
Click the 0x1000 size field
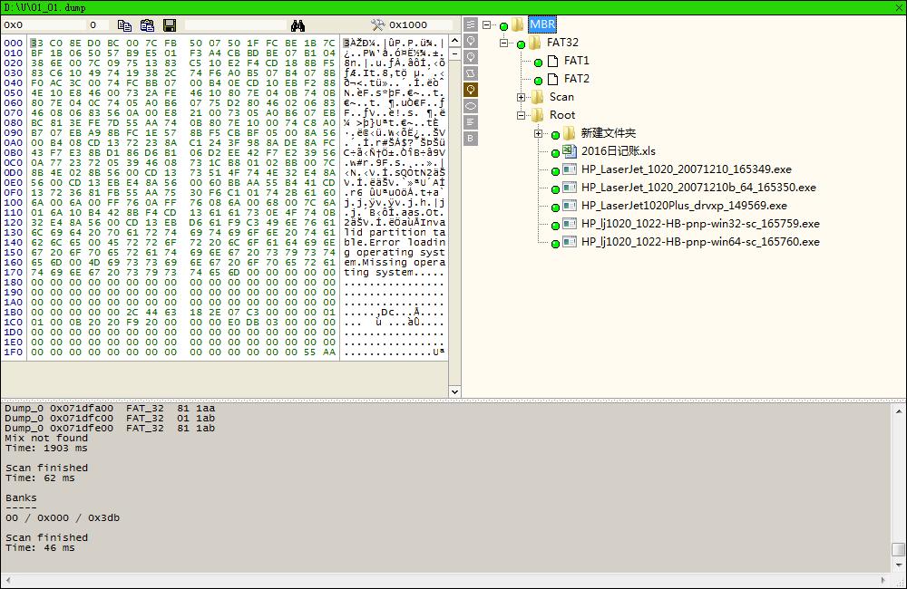[420, 24]
